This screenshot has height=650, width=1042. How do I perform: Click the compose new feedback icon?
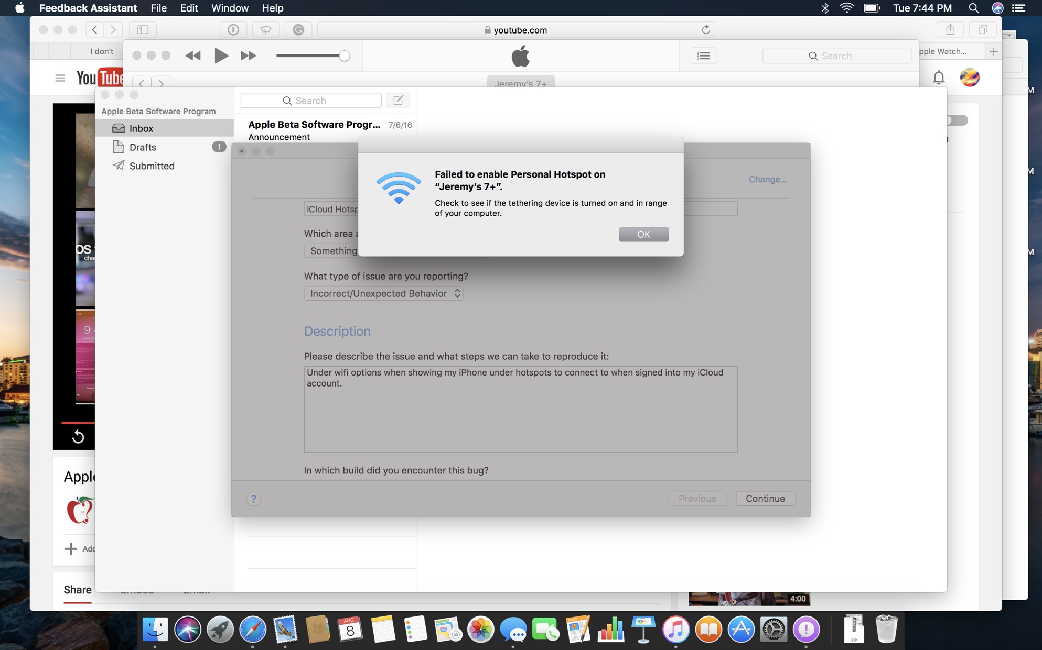(398, 100)
